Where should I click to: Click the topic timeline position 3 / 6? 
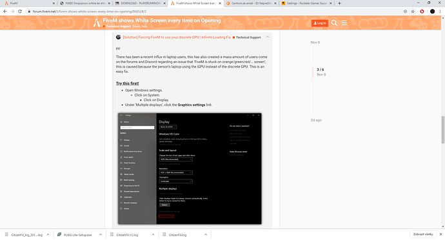tap(320, 69)
